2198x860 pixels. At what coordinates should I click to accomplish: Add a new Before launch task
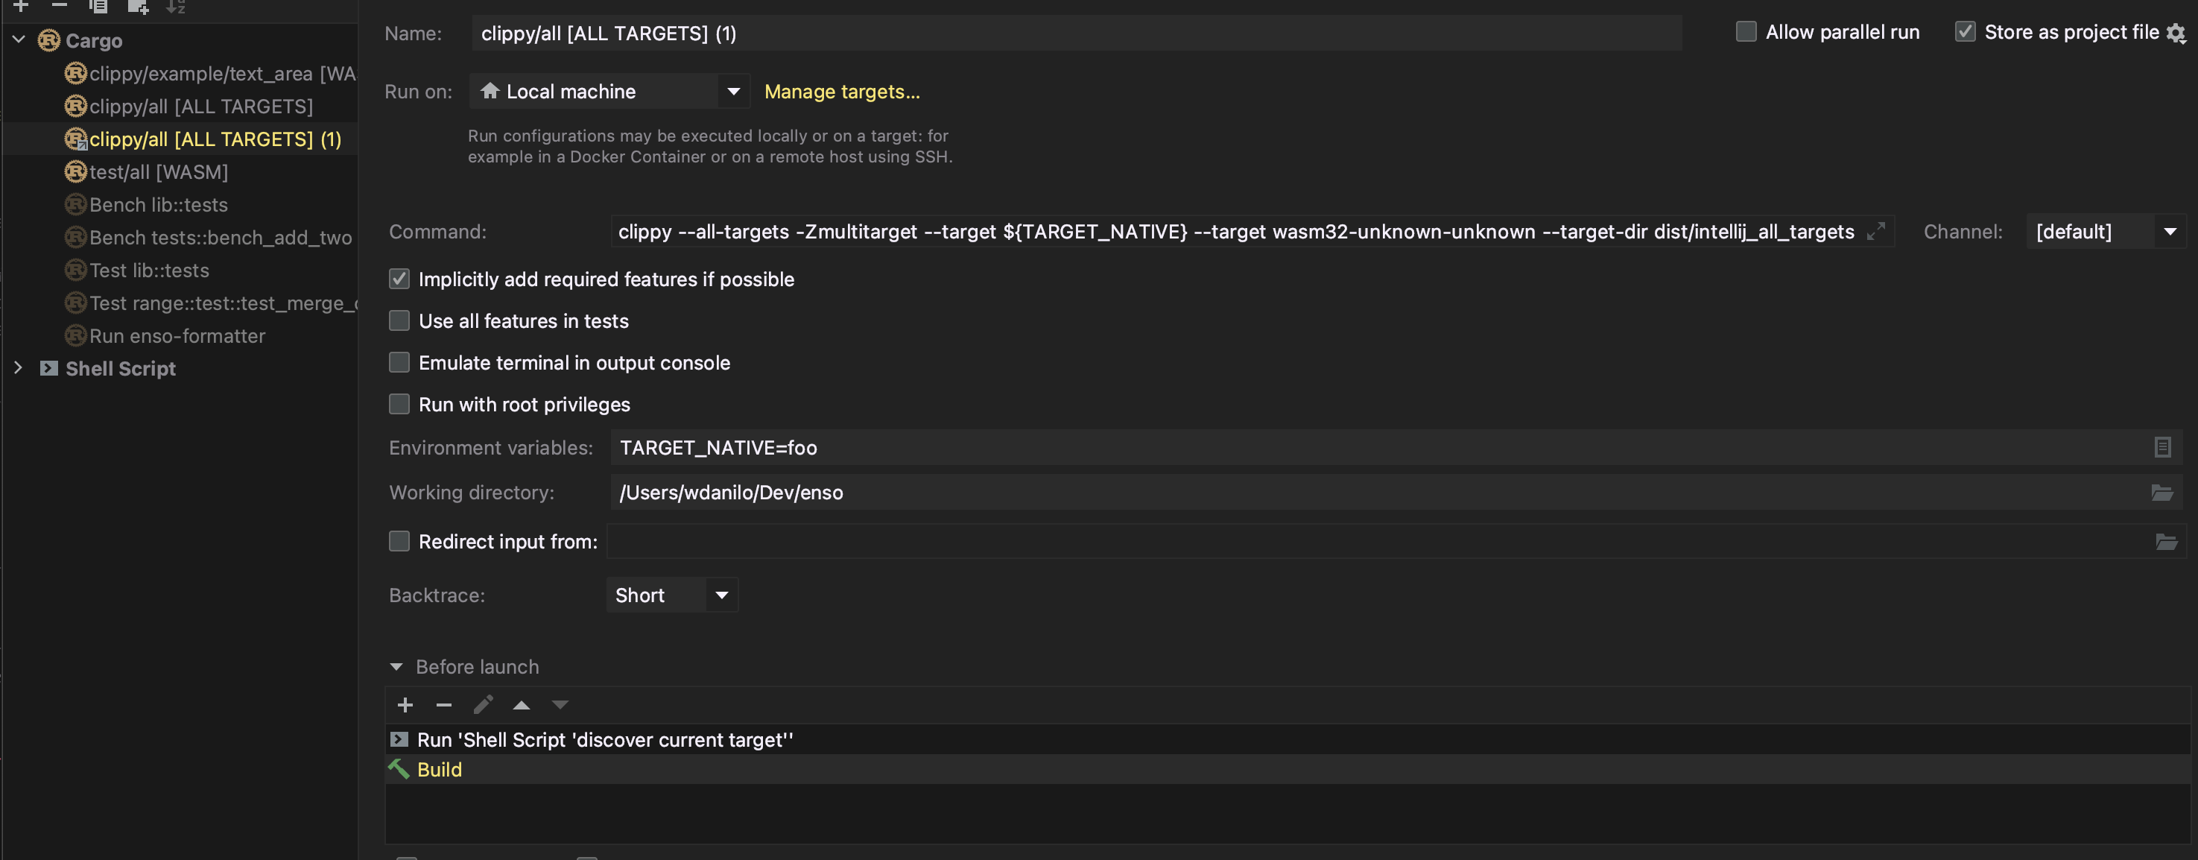coord(405,705)
